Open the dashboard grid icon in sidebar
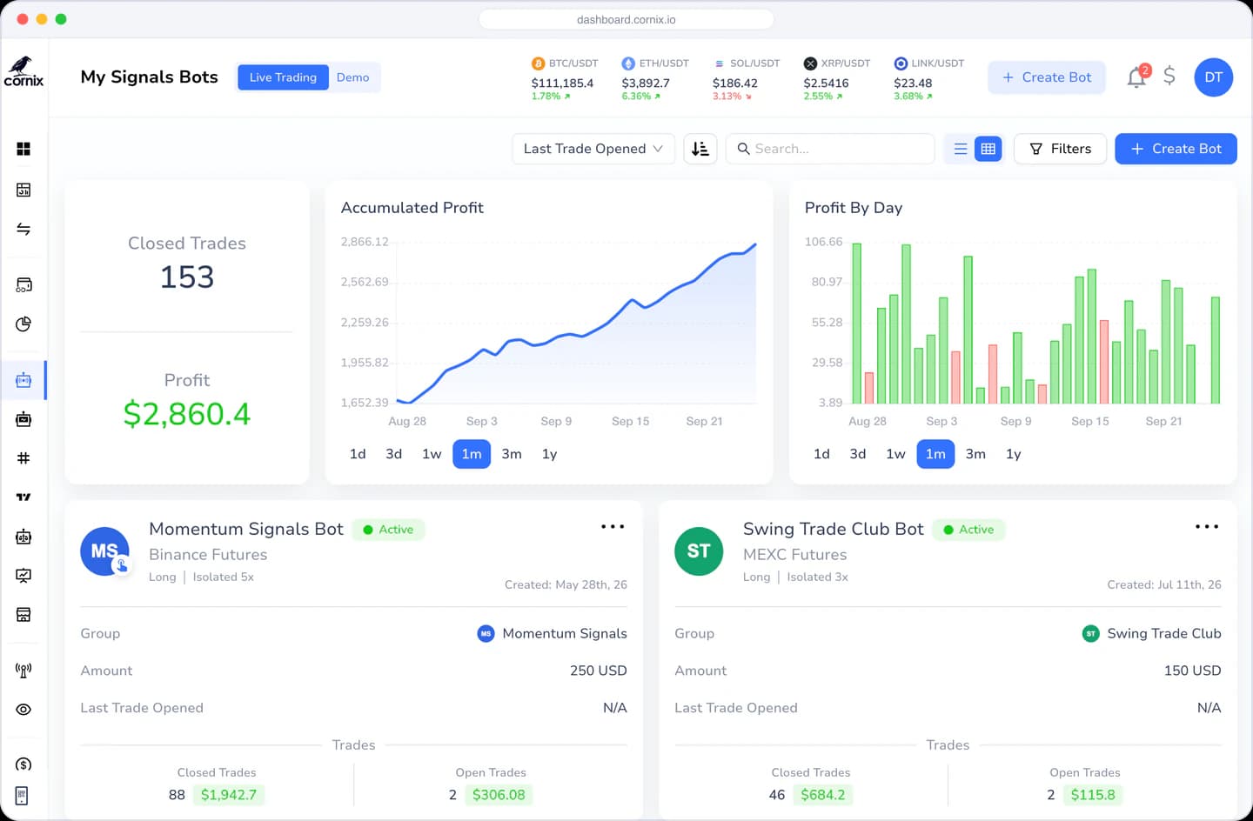 pos(23,149)
